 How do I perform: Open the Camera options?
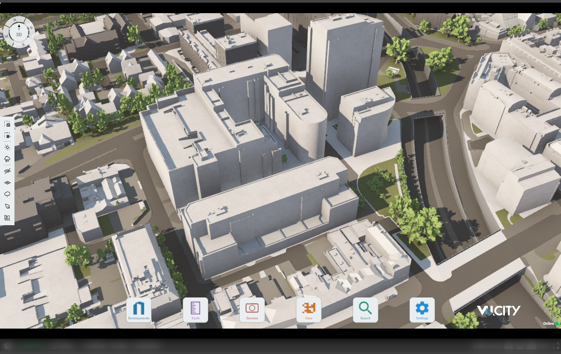pyautogui.click(x=252, y=310)
